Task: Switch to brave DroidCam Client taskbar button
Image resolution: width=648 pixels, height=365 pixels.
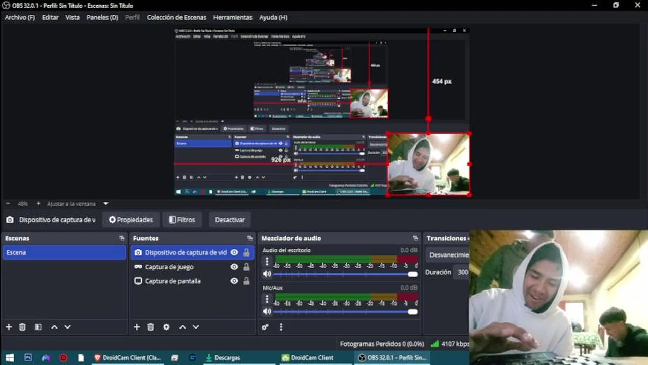Action: 128,358
